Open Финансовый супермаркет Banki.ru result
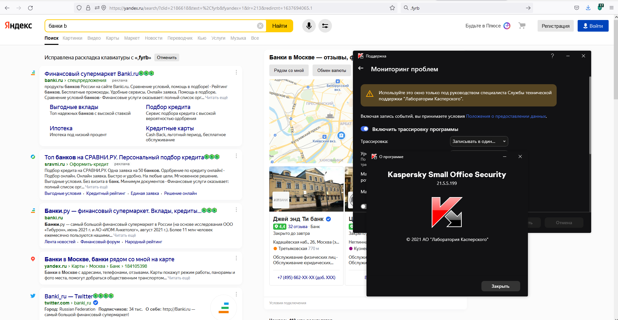This screenshot has width=618, height=320. (91, 74)
